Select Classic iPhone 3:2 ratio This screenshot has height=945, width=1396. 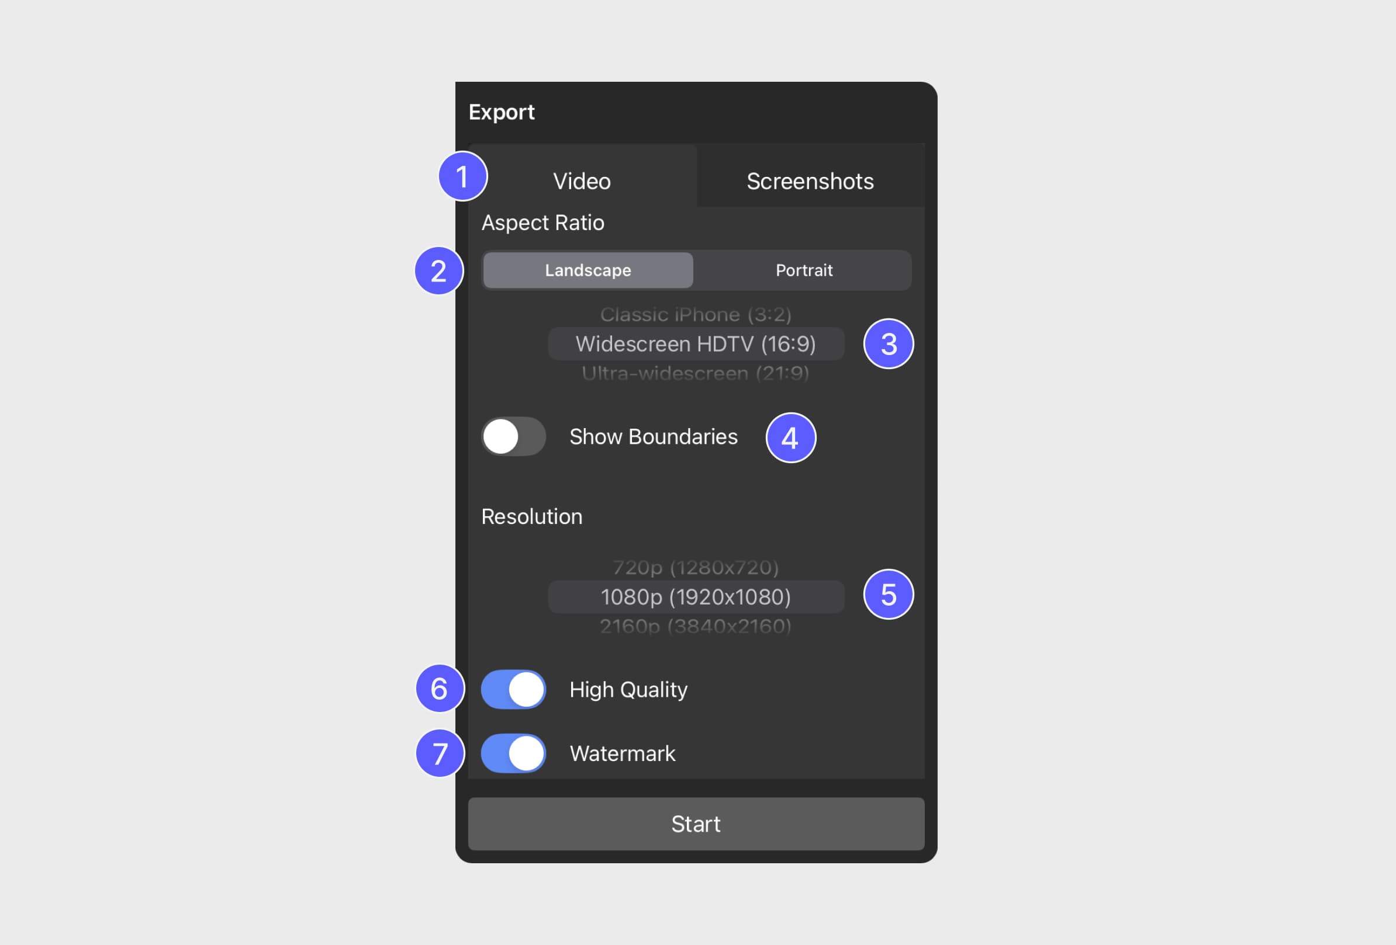pyautogui.click(x=696, y=313)
